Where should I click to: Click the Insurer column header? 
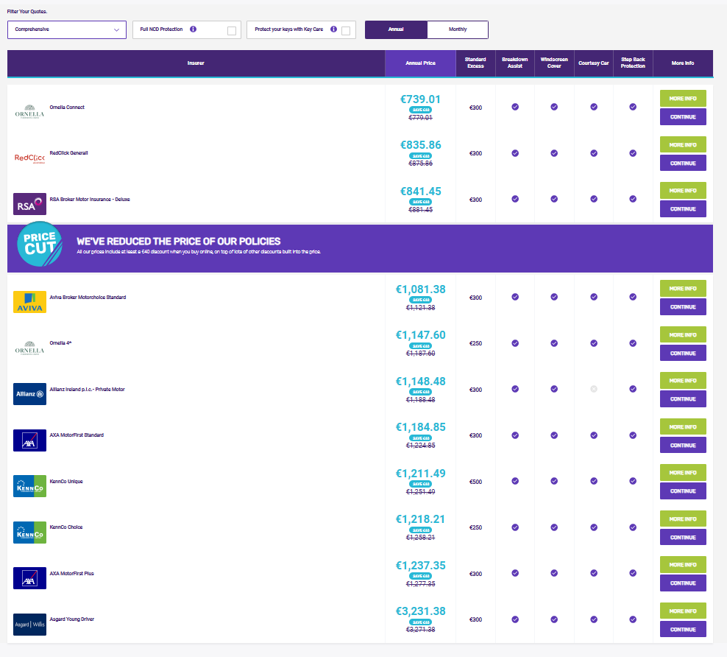click(x=196, y=63)
